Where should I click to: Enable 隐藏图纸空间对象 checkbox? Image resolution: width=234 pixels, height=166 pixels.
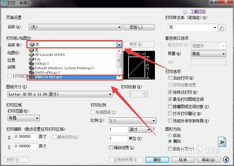click(170, 106)
